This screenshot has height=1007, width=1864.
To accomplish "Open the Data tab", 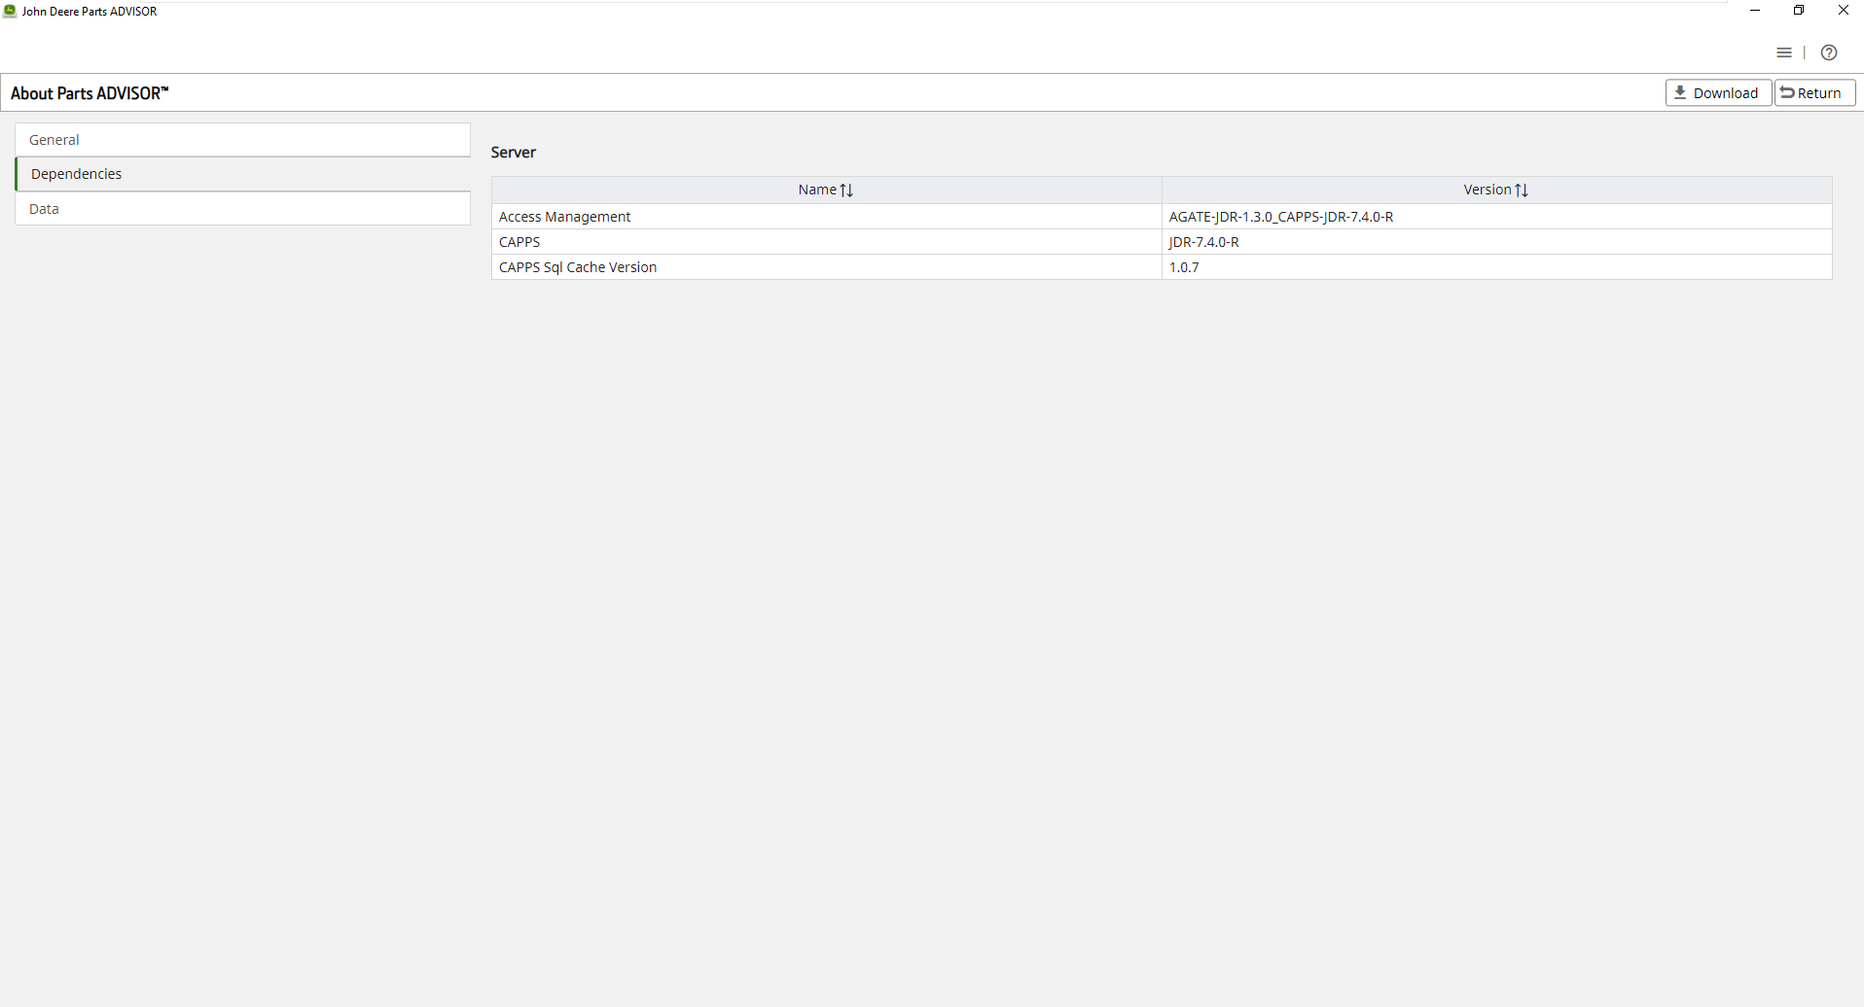I will pyautogui.click(x=242, y=209).
